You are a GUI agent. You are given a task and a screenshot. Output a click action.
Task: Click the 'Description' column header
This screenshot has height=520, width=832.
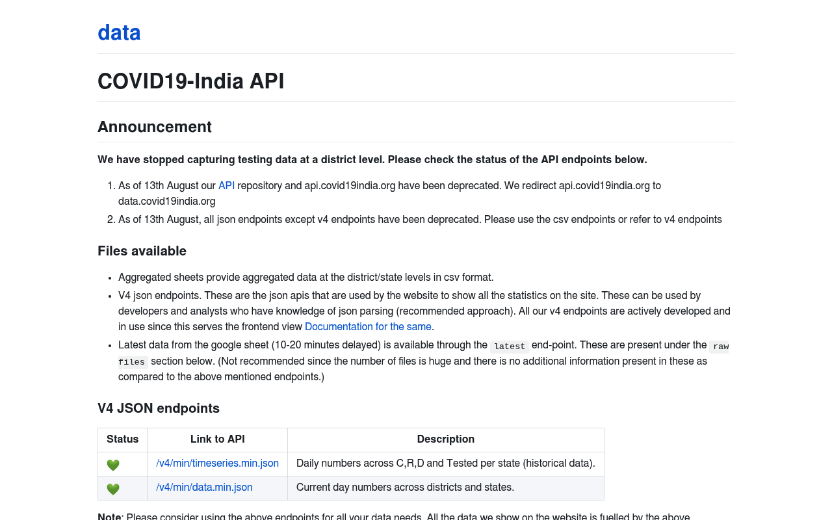pos(446,439)
